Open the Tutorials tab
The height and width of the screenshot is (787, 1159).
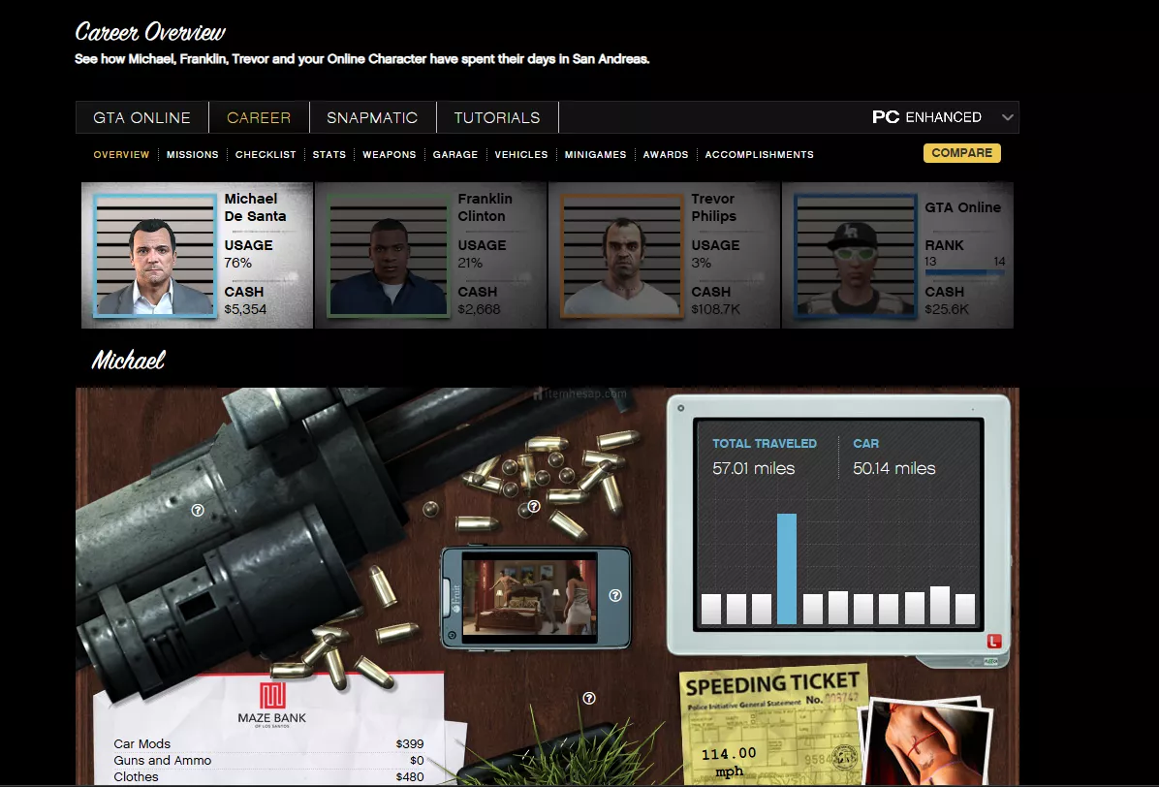click(x=497, y=117)
